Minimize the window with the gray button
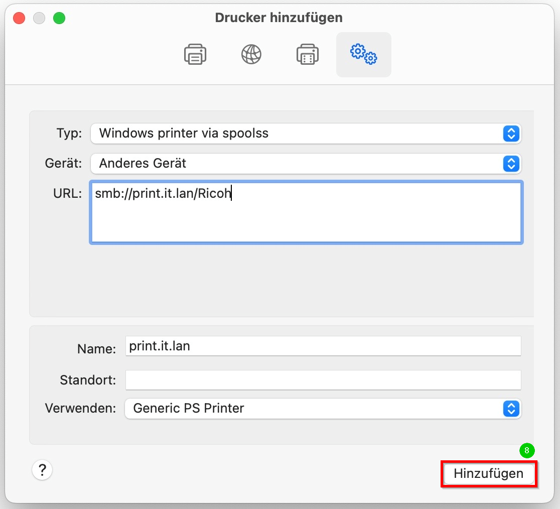The width and height of the screenshot is (560, 509). (39, 19)
